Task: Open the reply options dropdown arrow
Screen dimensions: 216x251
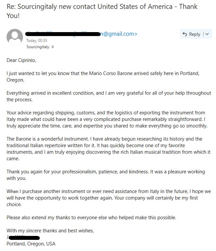Action: (207, 34)
